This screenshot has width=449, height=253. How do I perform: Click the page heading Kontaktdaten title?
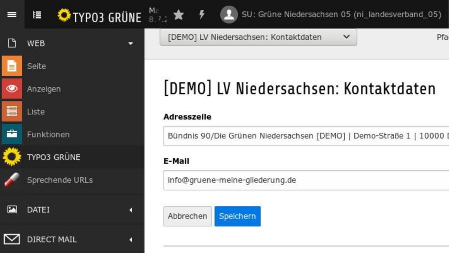tap(300, 89)
